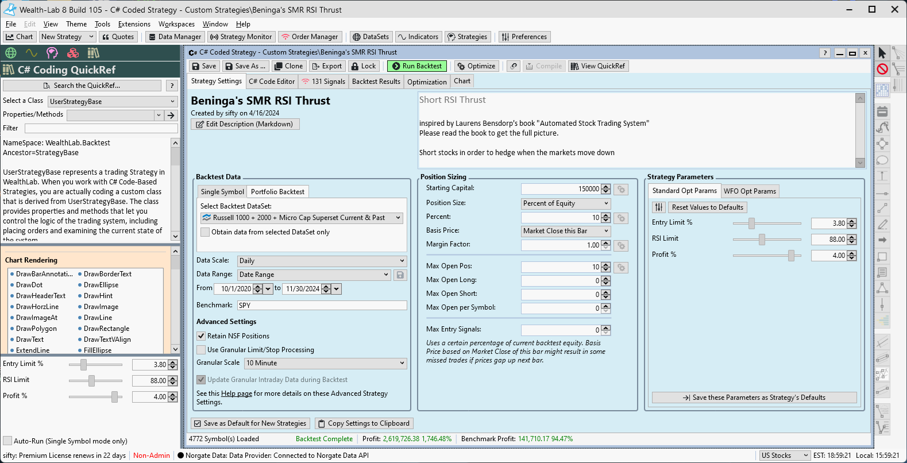Click the Starting Capital value field
The width and height of the screenshot is (907, 463).
pyautogui.click(x=561, y=189)
